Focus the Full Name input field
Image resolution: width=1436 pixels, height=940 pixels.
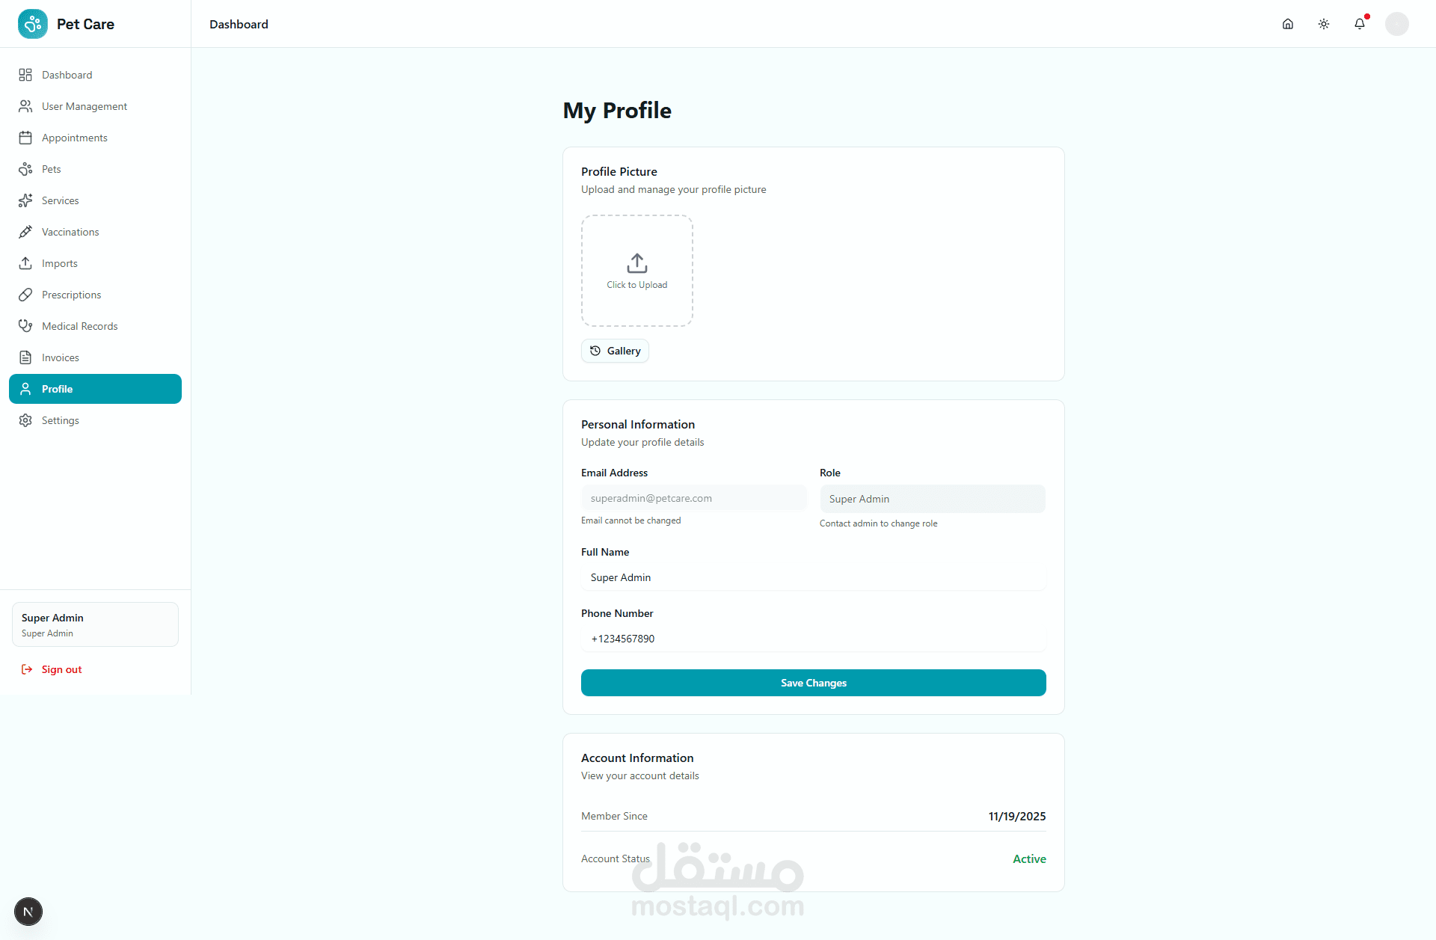click(x=813, y=577)
